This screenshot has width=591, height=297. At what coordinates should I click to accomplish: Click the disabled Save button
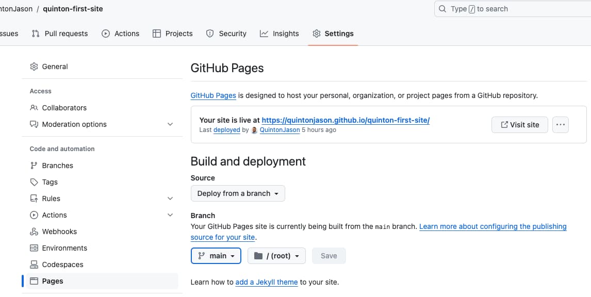tap(329, 256)
